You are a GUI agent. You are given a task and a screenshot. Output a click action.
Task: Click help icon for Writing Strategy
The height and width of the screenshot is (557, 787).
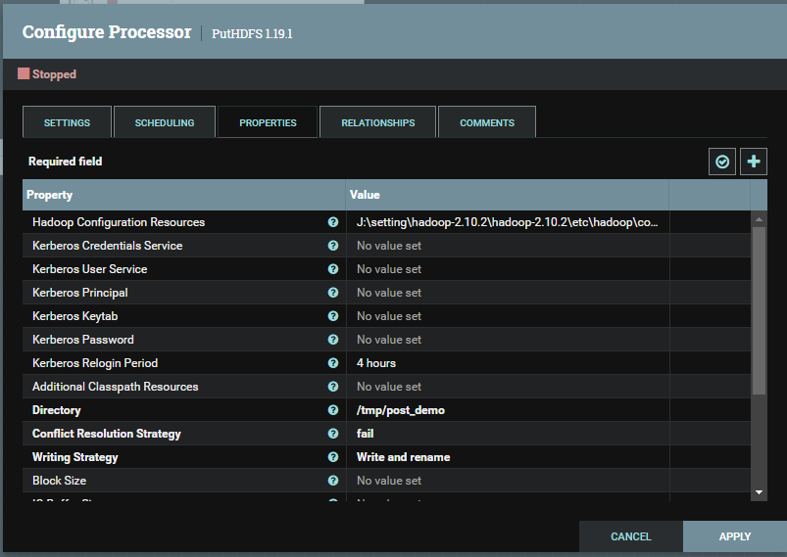pyautogui.click(x=333, y=457)
